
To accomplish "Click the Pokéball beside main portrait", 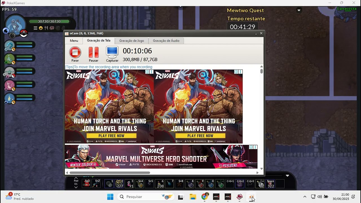I will click(24, 33).
